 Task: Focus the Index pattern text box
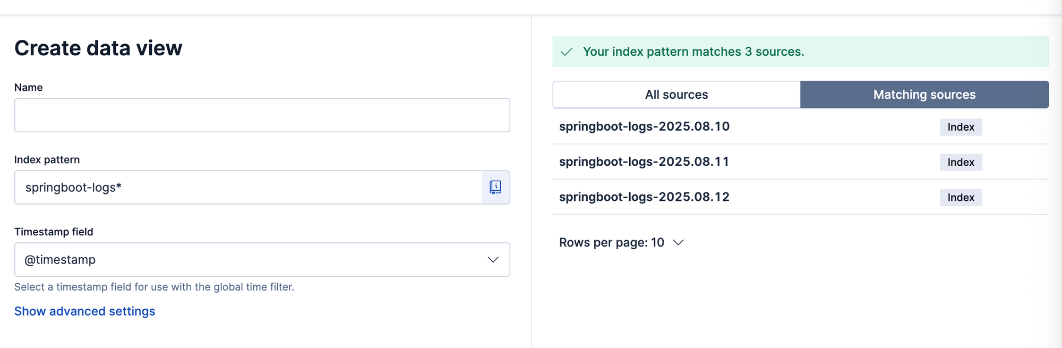point(248,187)
